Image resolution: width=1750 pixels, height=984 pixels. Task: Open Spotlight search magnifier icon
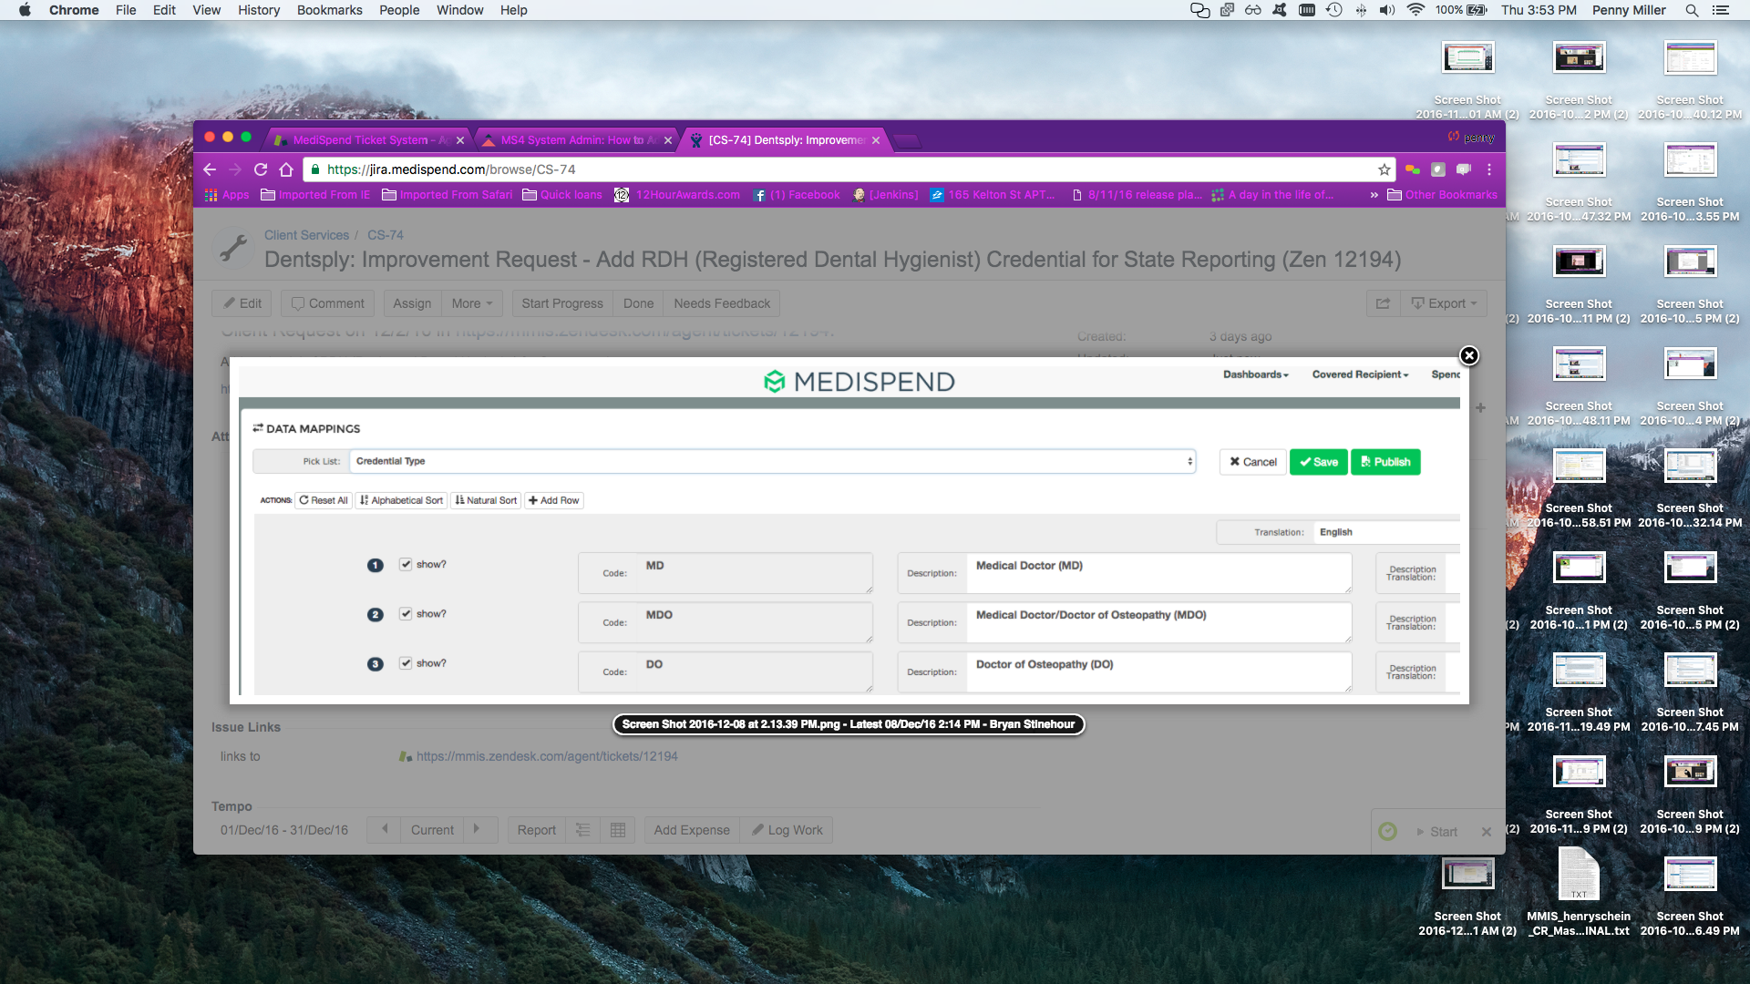point(1692,10)
